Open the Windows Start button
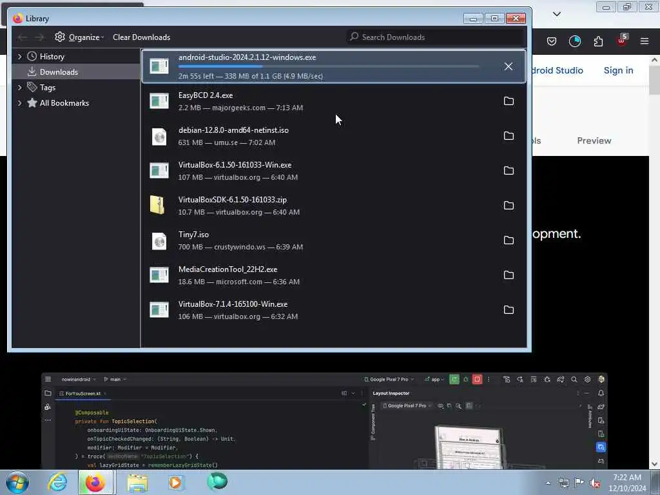The height and width of the screenshot is (495, 660). pyautogui.click(x=17, y=482)
